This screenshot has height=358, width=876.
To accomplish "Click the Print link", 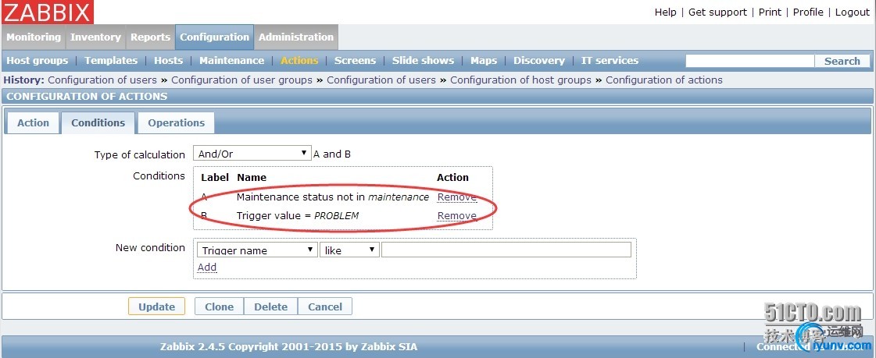I will click(x=770, y=12).
